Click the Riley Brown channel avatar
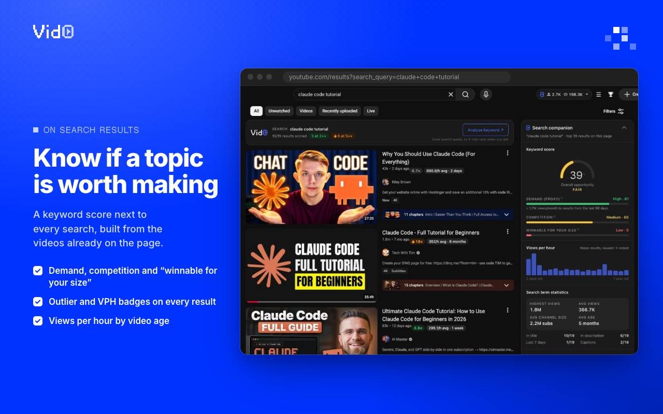Screen dimensions: 663x414 click(x=385, y=182)
